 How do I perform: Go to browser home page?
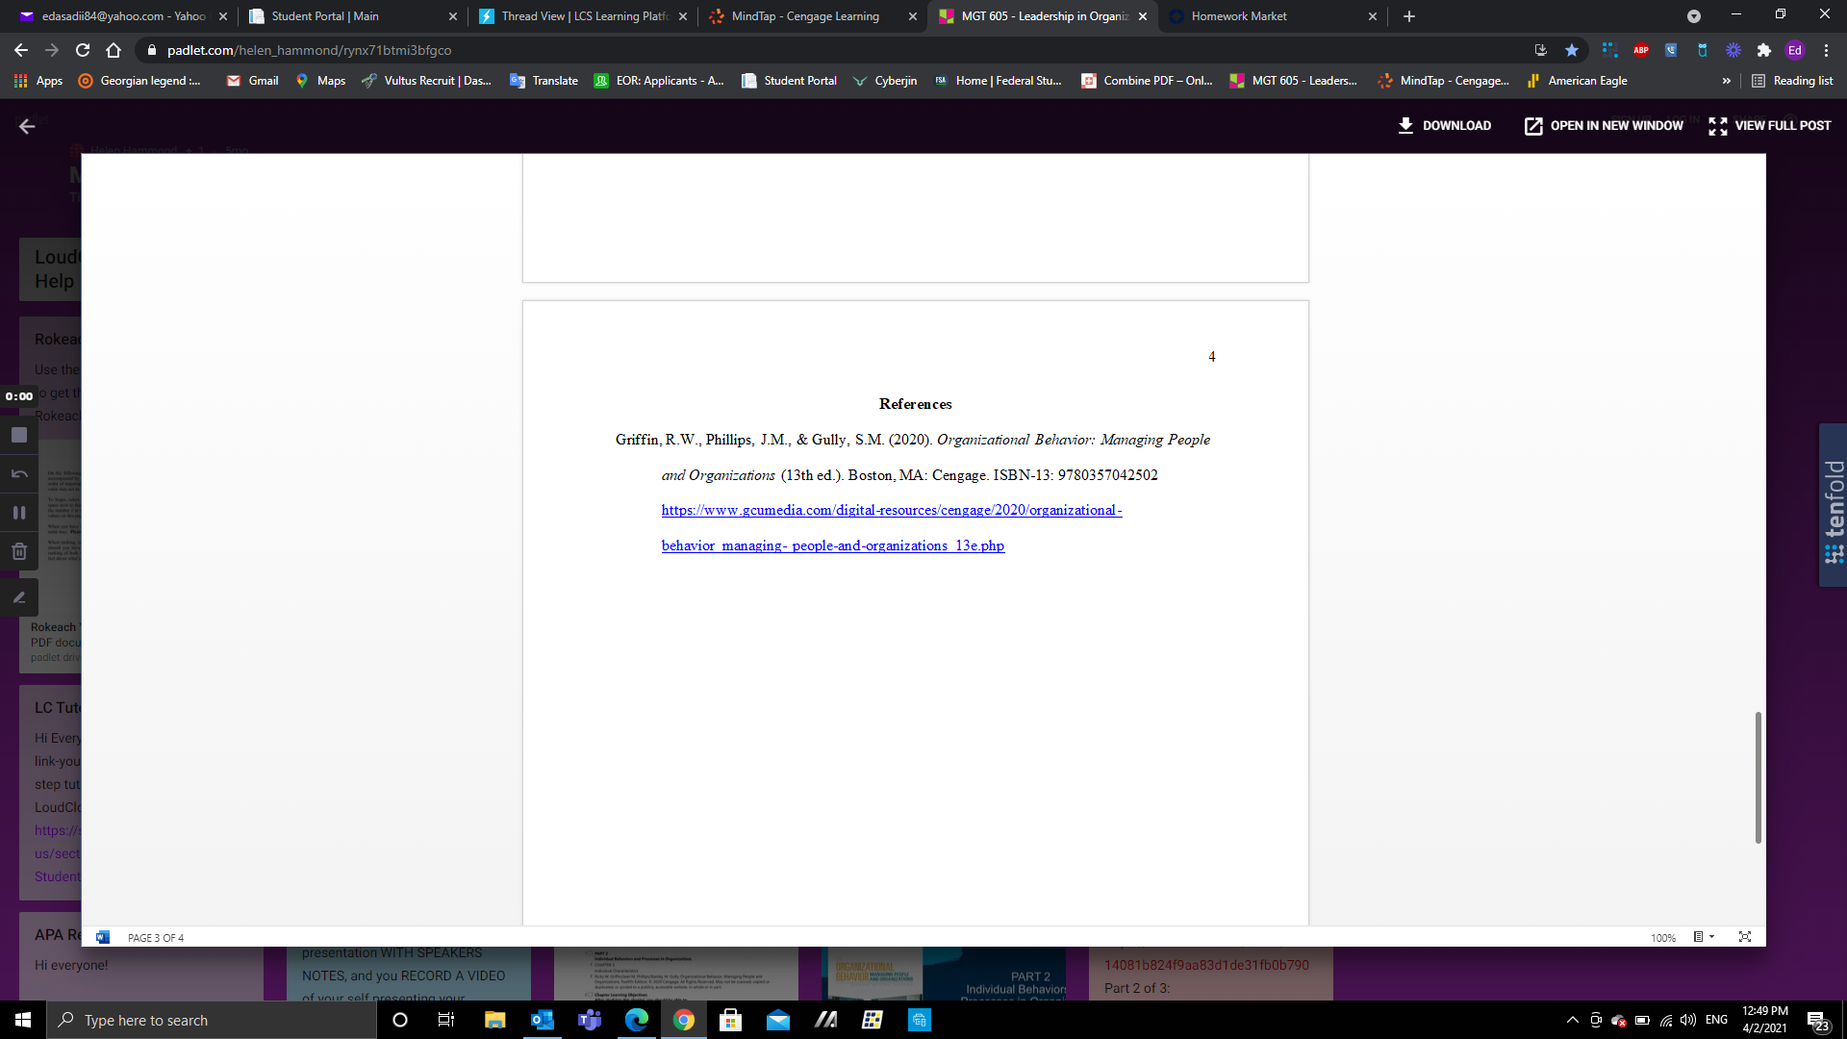pos(114,50)
